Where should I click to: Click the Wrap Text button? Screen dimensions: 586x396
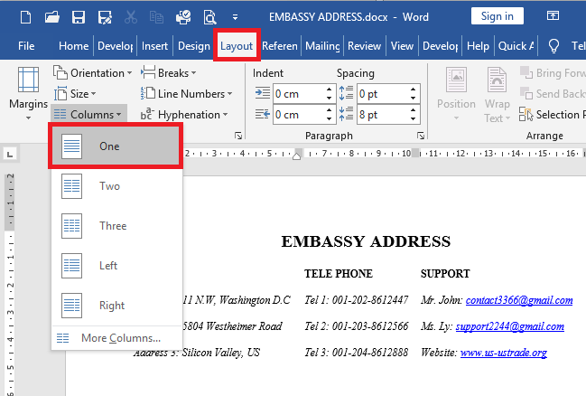(497, 94)
